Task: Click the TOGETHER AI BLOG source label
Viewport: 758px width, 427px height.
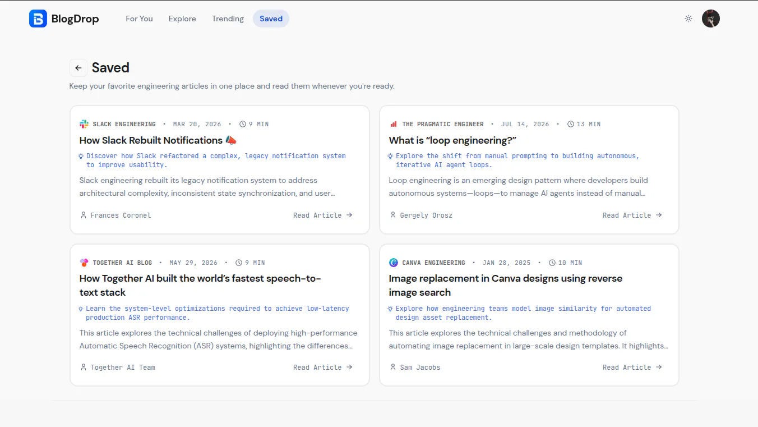Action: [122, 263]
